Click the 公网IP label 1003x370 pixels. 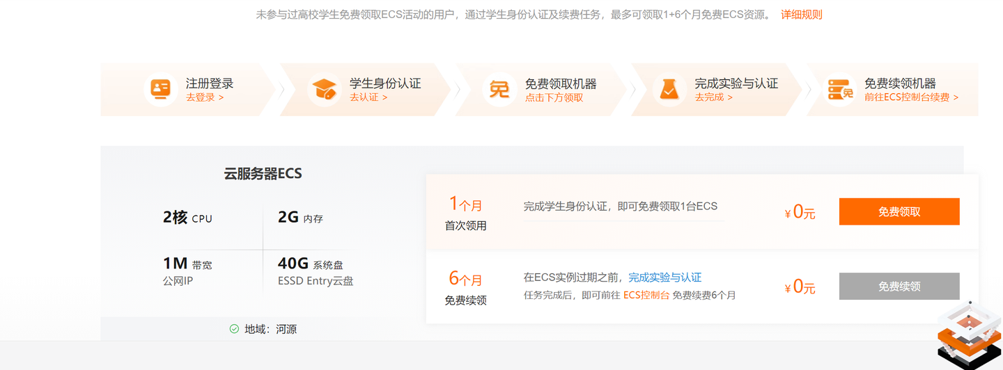point(178,282)
